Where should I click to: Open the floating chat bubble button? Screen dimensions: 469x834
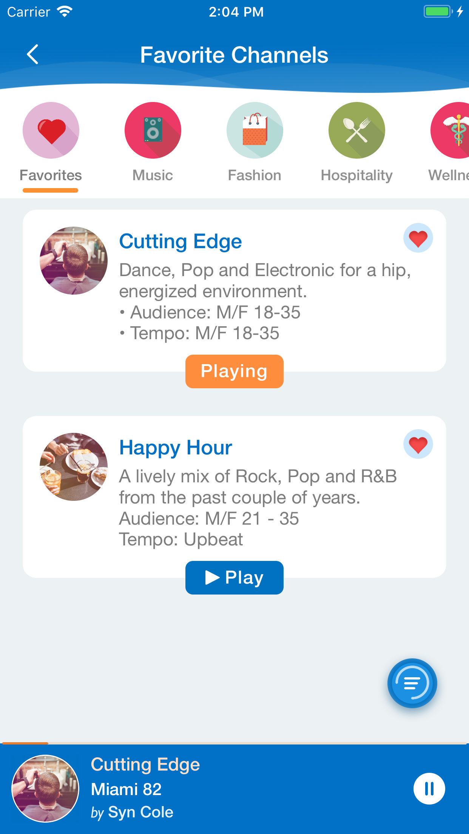tap(412, 683)
